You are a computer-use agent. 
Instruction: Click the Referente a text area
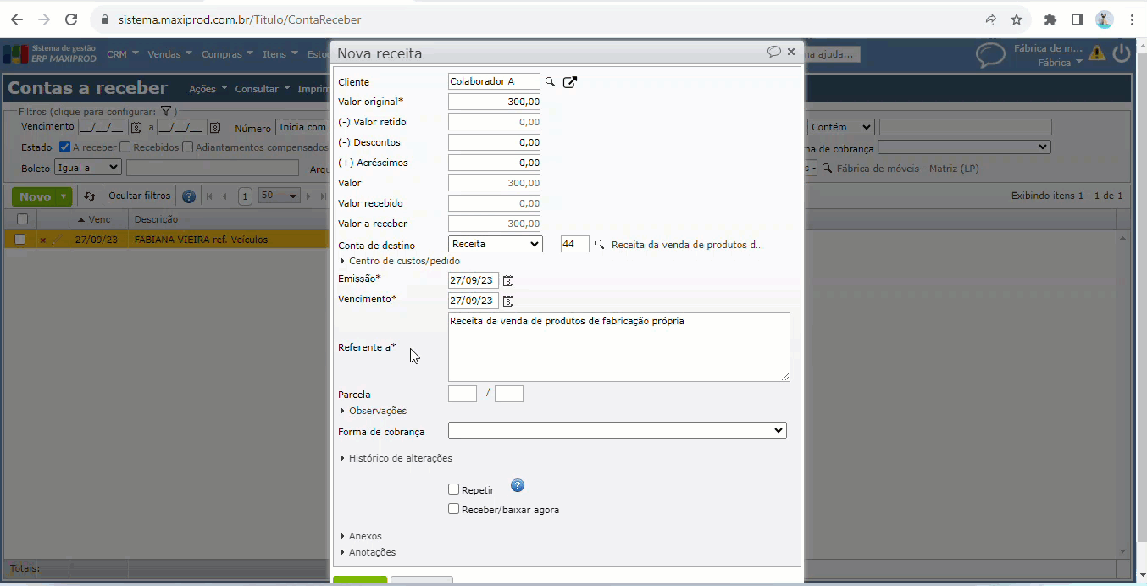pyautogui.click(x=619, y=347)
